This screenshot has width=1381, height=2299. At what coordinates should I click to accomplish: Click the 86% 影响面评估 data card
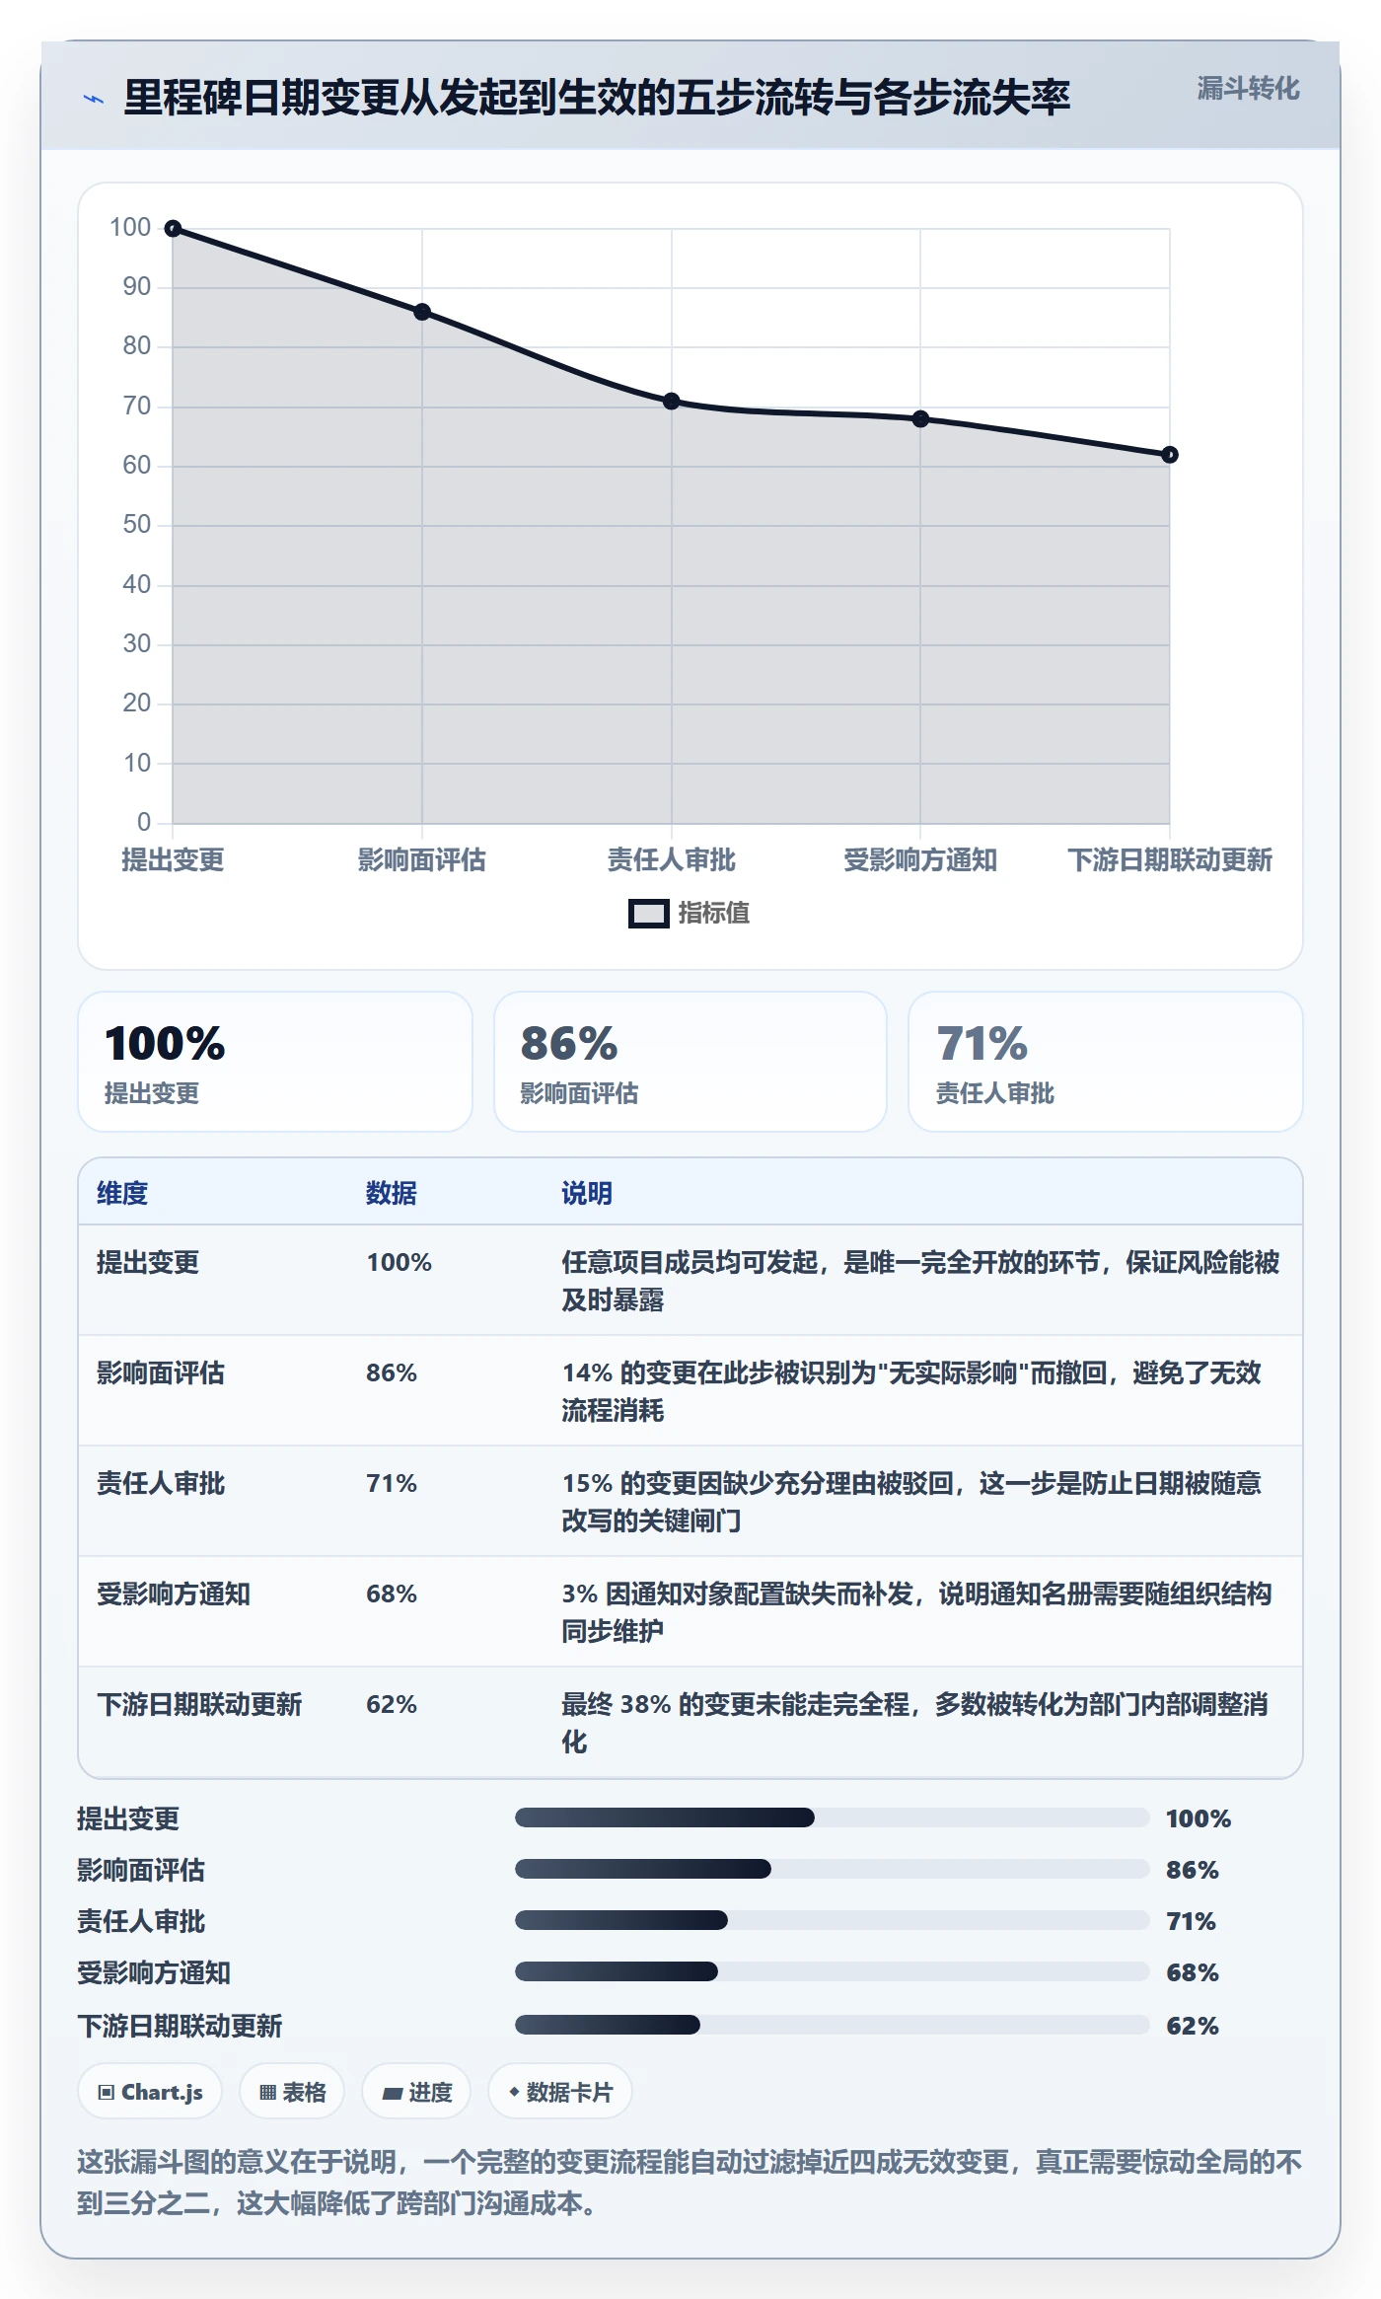[690, 1062]
